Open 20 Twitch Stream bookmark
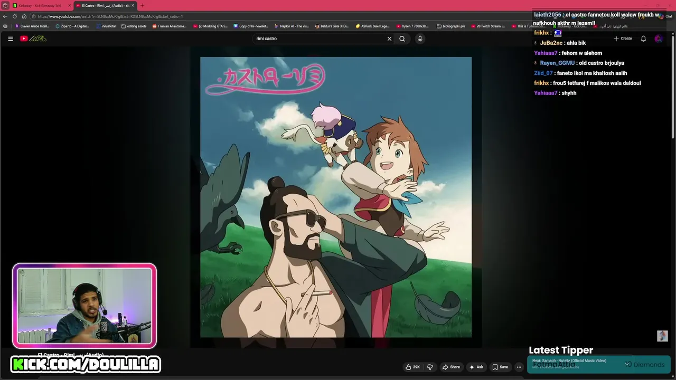The image size is (676, 380). click(488, 26)
